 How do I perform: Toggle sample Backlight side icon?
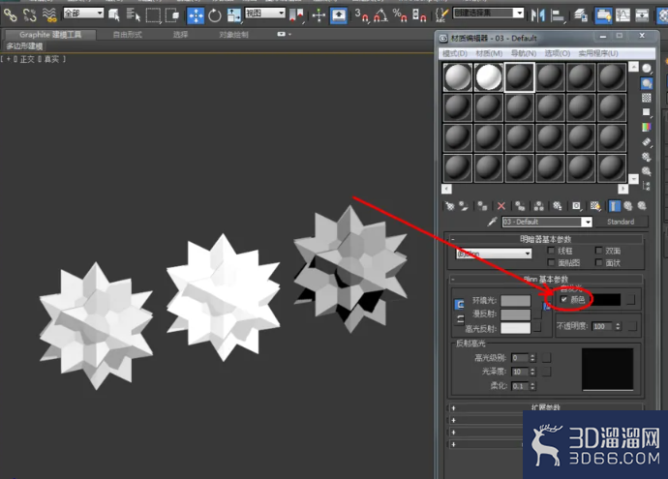647,83
